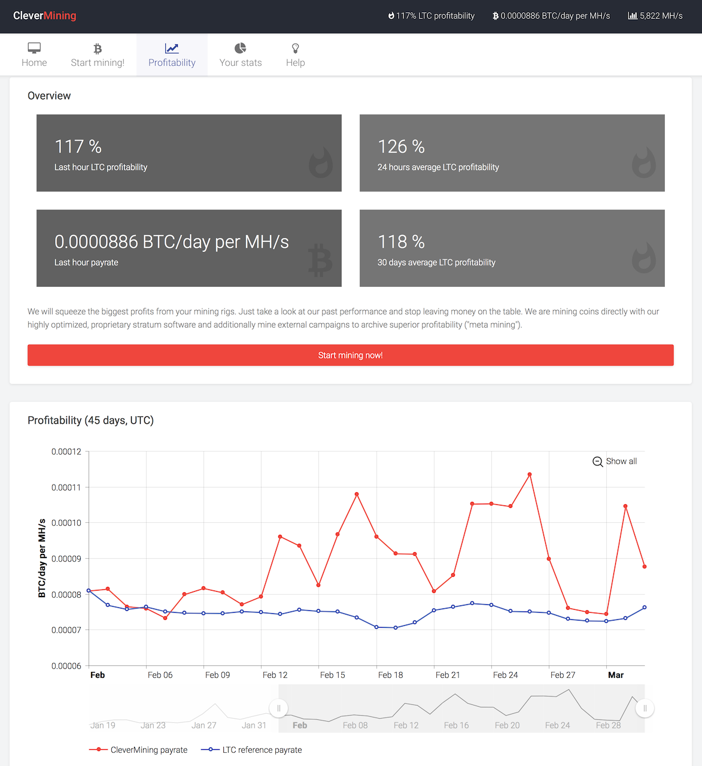Open the Home tab
The height and width of the screenshot is (766, 702).
34,55
